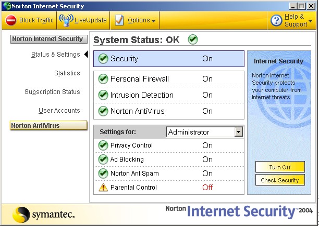Image resolution: width=319 pixels, height=226 pixels.
Task: Click the On status for Personal Firewall
Action: (207, 79)
